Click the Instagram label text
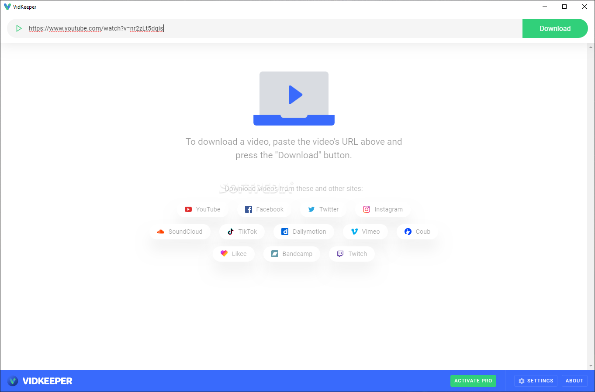This screenshot has height=392, width=595. pos(388,209)
